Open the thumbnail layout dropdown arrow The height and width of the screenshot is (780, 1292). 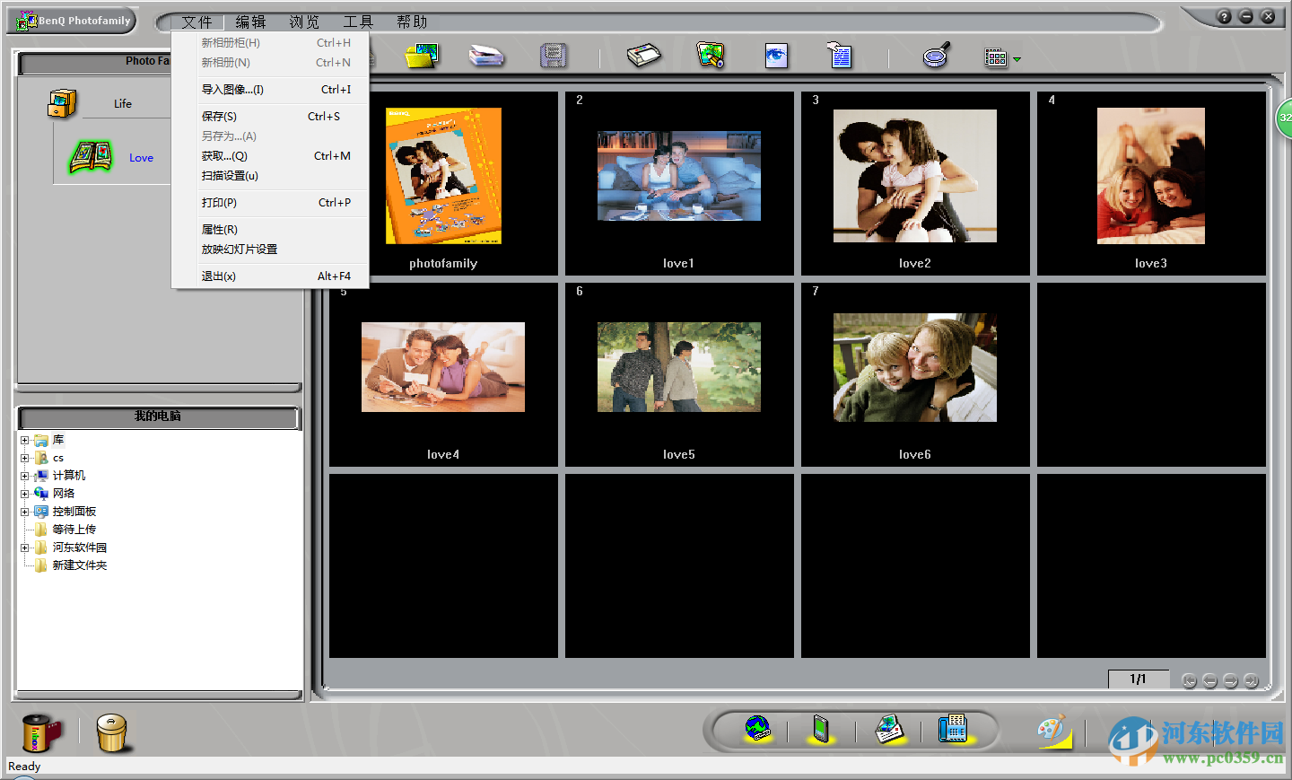tap(1017, 59)
